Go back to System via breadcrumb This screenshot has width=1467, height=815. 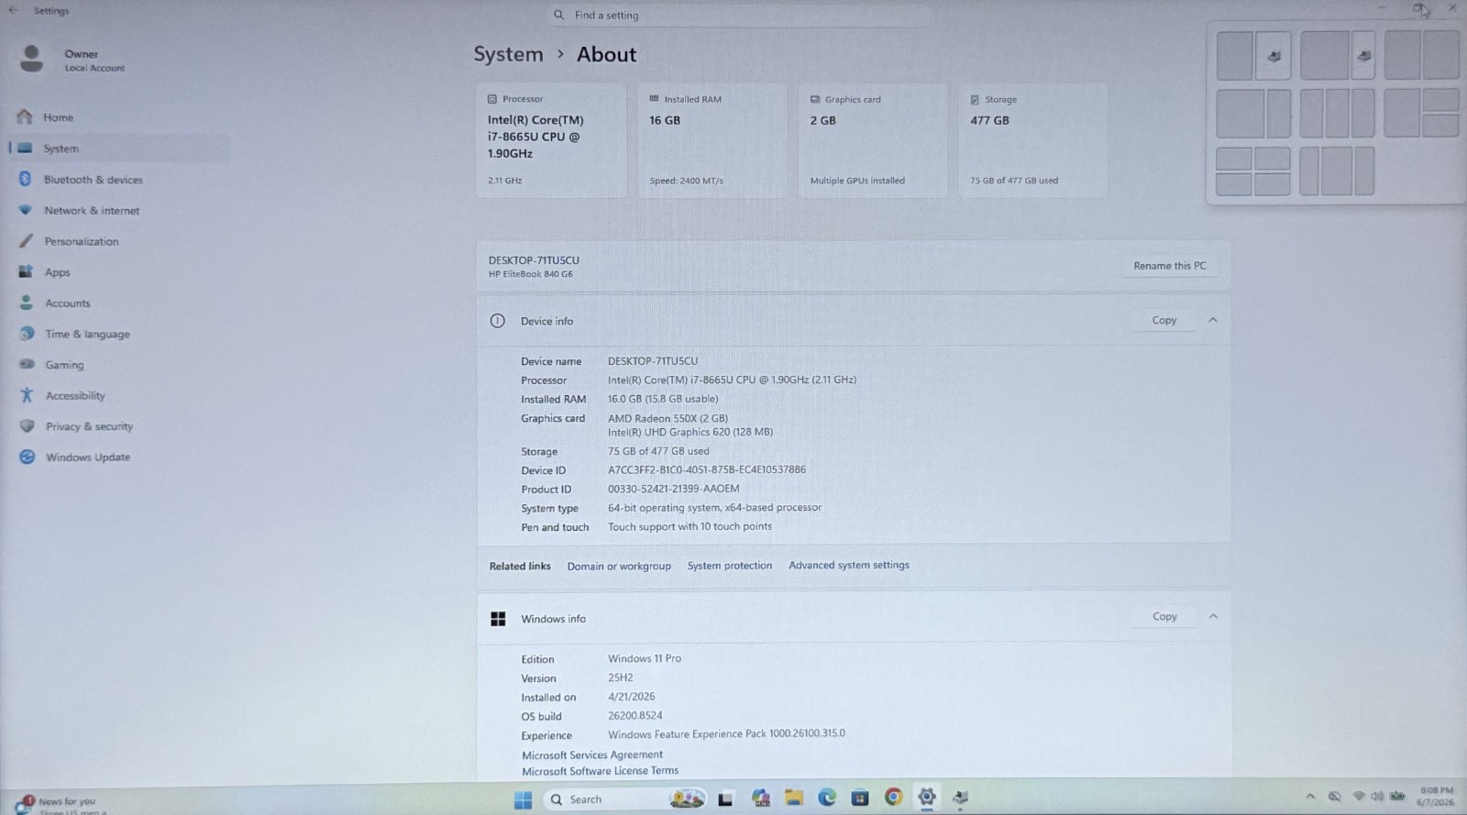[x=508, y=54]
